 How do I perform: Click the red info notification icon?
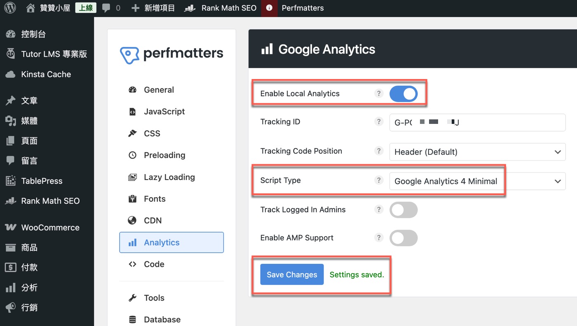[x=269, y=8]
